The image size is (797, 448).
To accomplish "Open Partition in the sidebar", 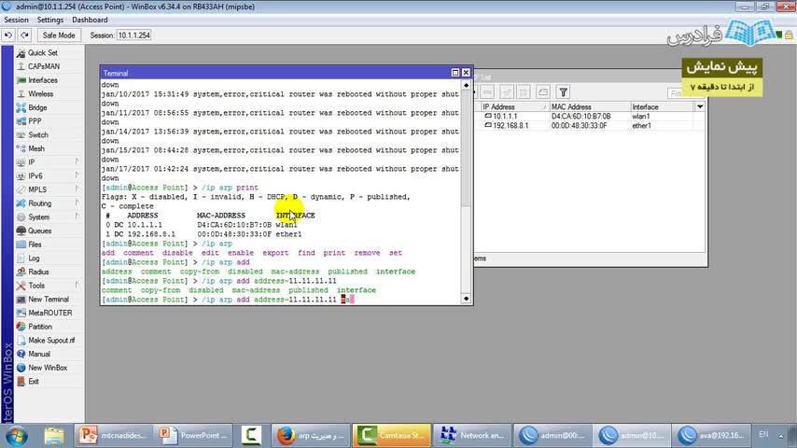I will pos(39,327).
